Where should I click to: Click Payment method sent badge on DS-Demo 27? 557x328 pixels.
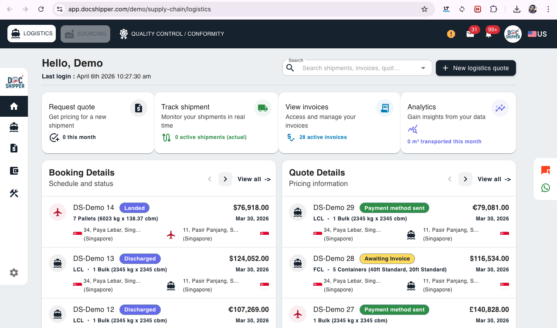[394, 310]
